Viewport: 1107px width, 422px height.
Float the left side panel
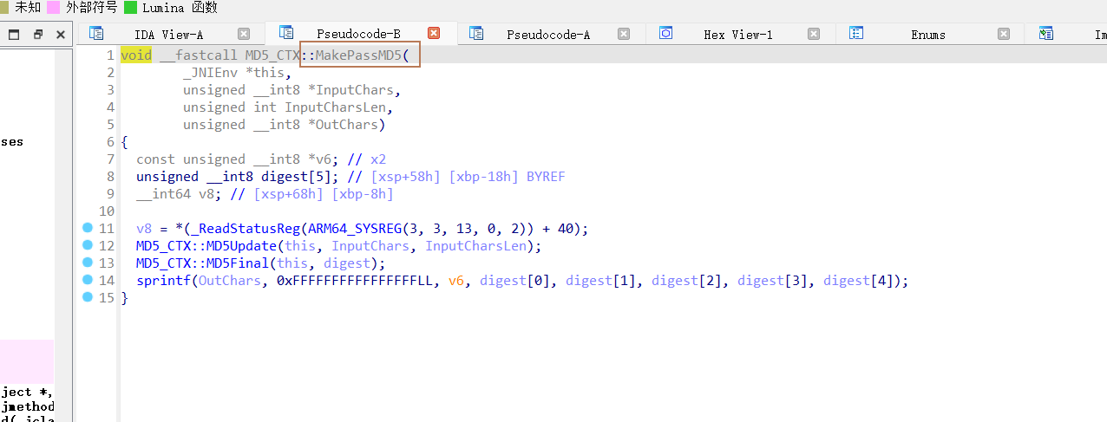37,35
